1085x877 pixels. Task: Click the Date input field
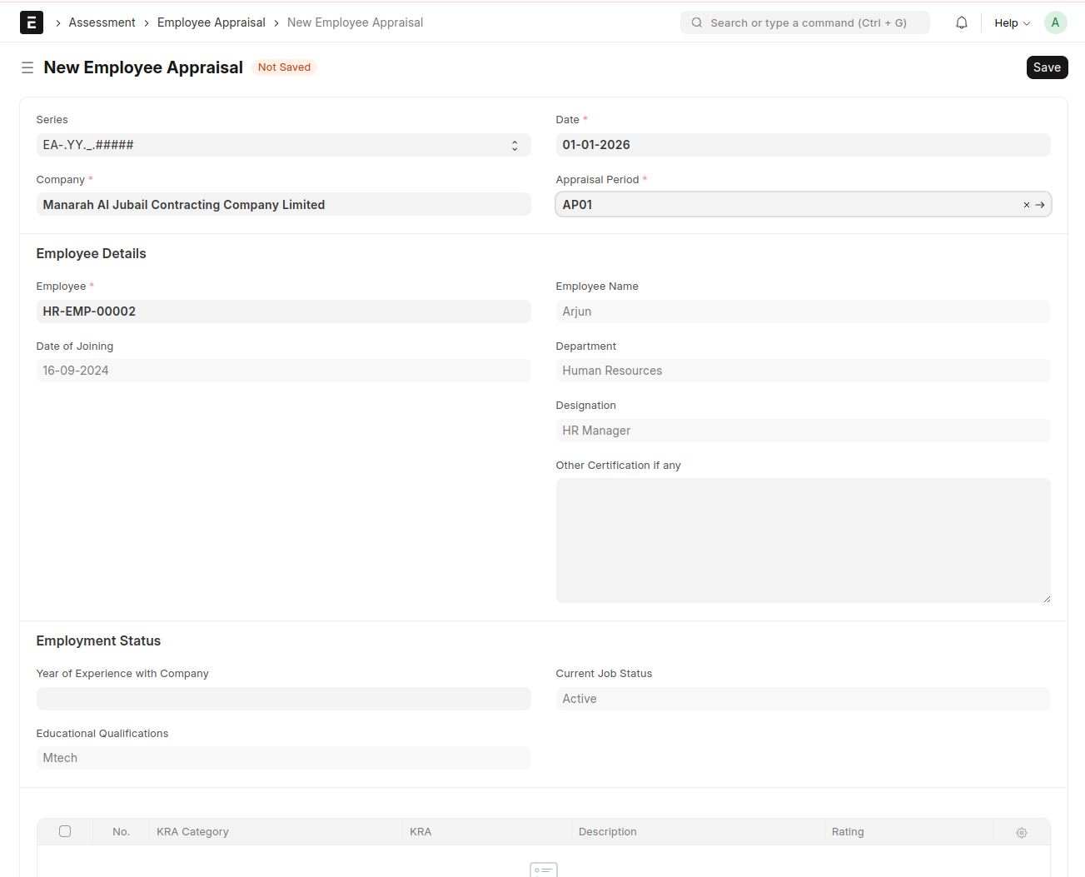coord(802,145)
